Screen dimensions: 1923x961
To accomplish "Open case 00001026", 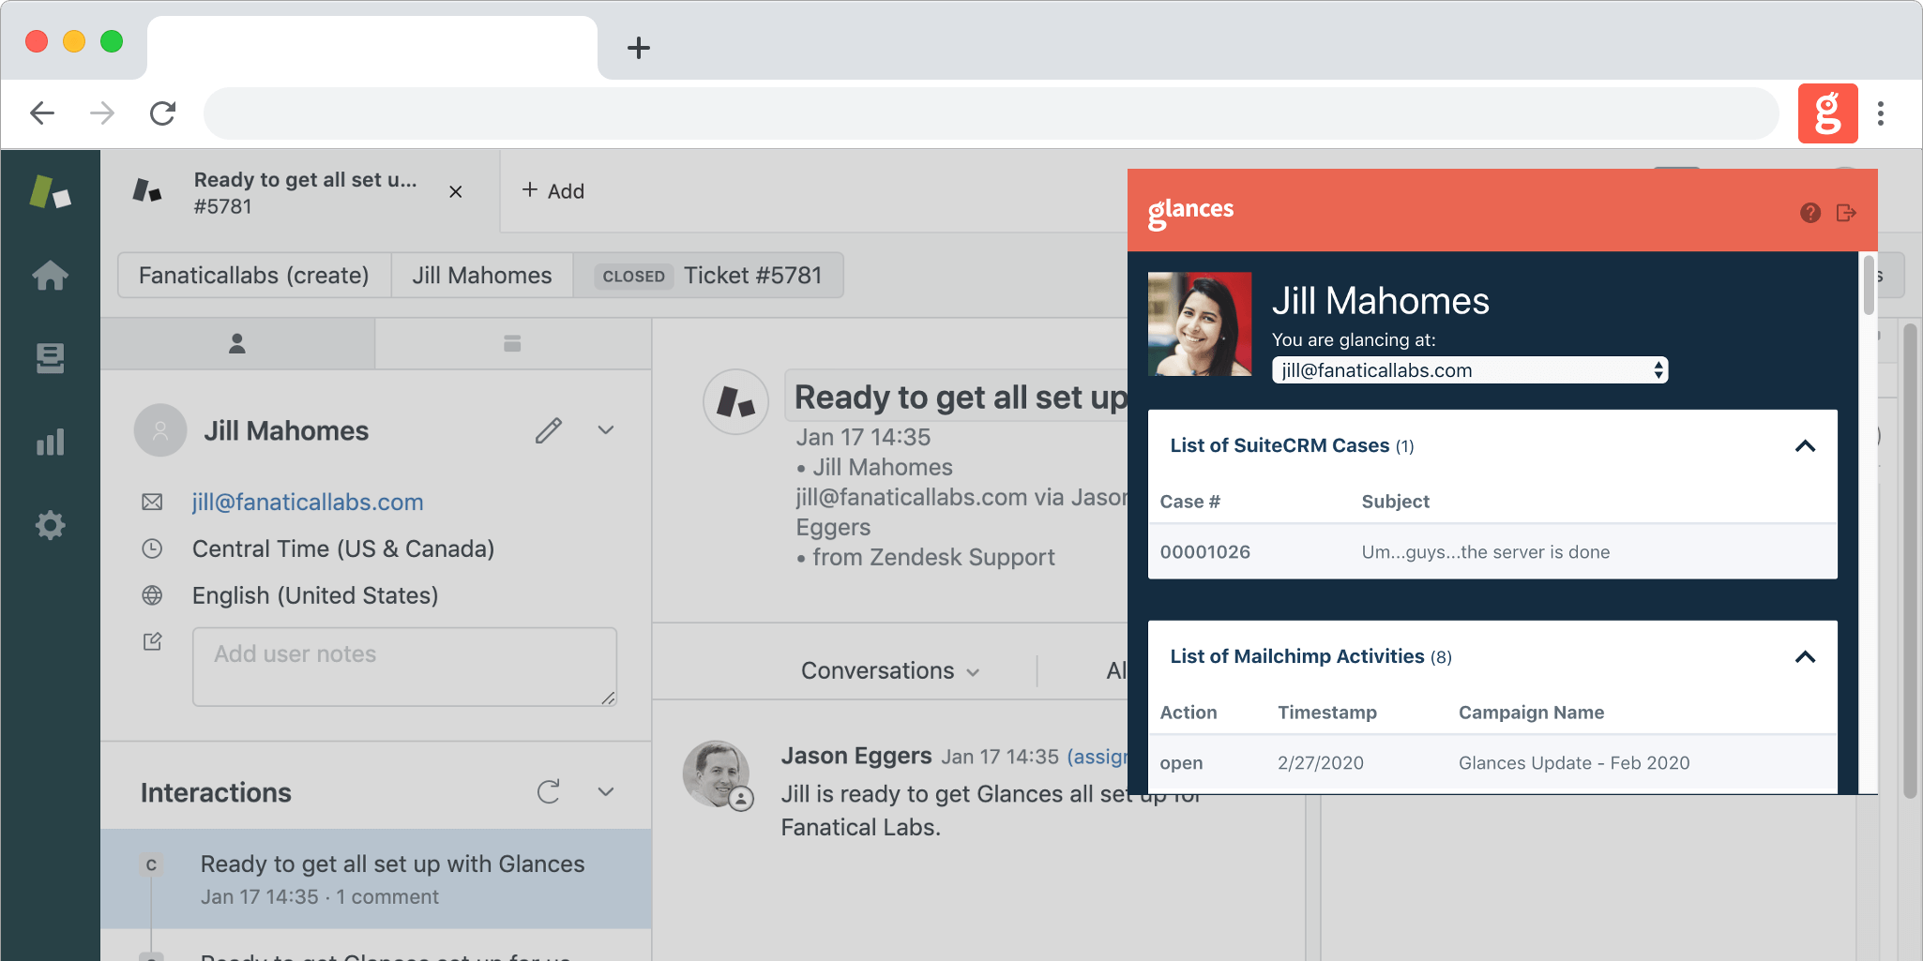I will point(1205,552).
